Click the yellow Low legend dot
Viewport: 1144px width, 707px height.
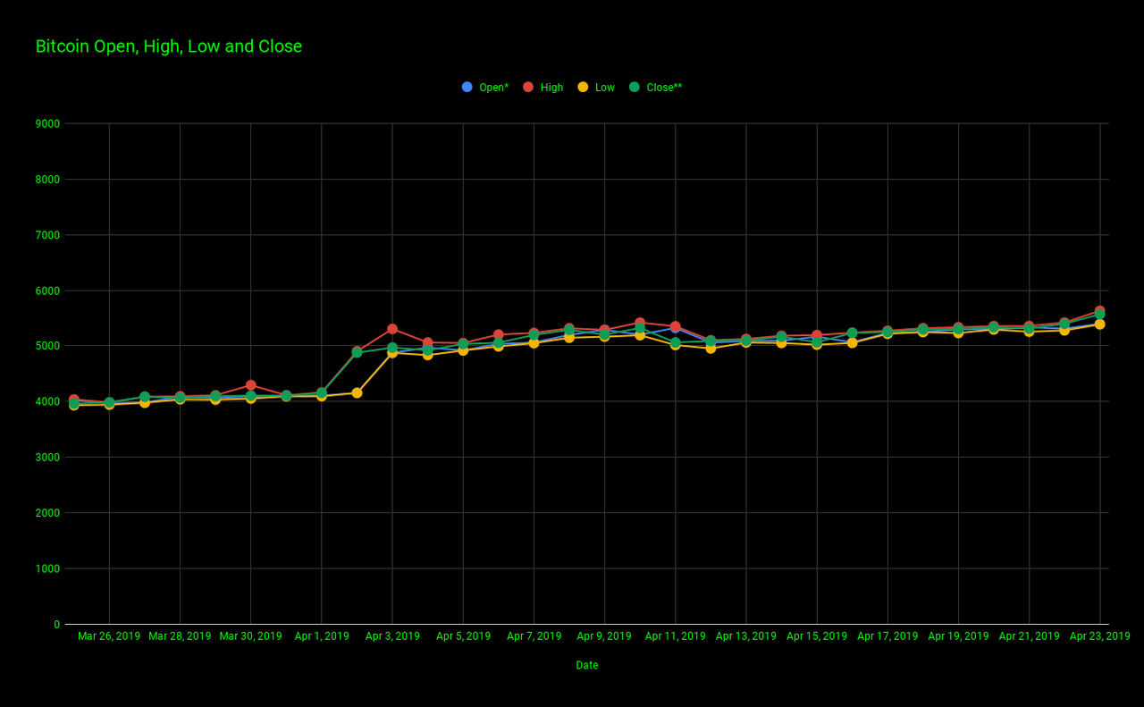[x=583, y=87]
